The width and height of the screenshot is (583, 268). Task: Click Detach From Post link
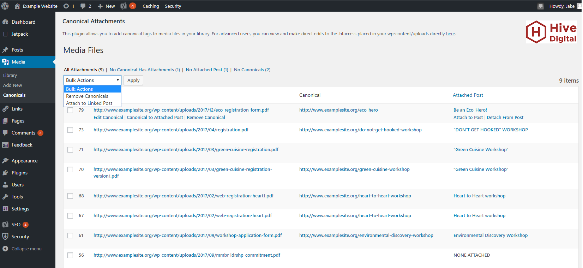point(505,117)
